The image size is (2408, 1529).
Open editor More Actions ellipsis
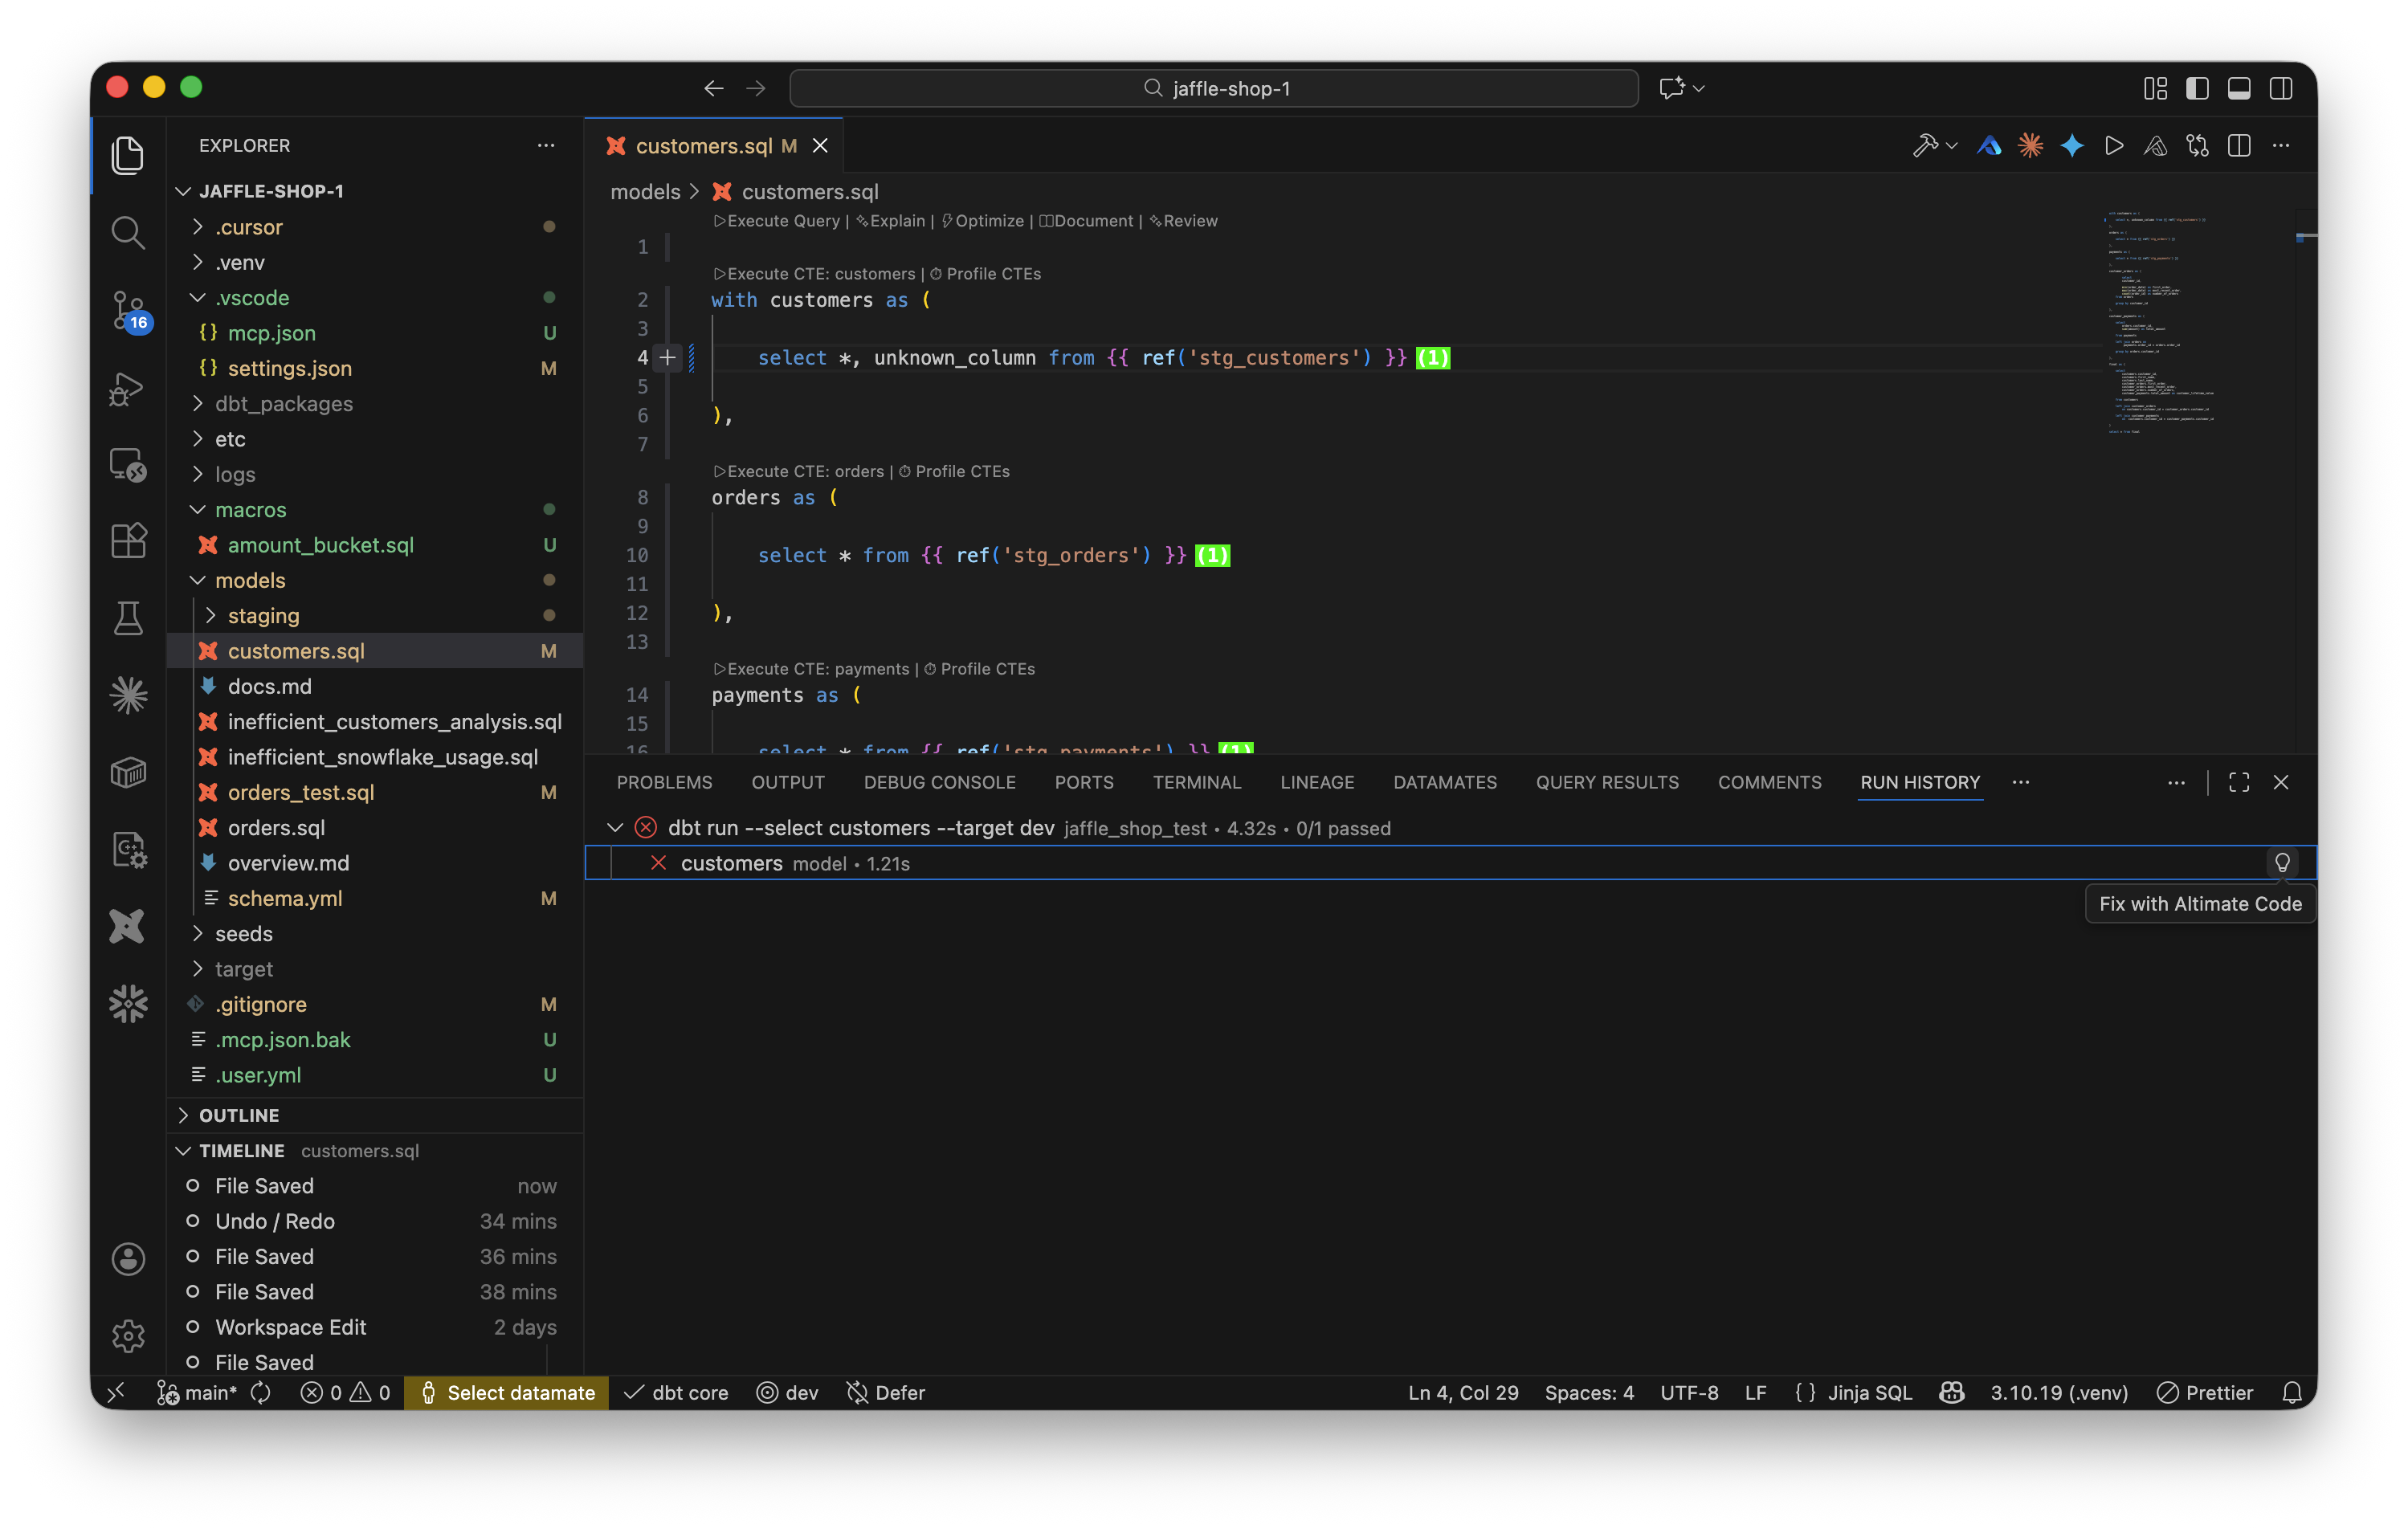pos(2281,146)
